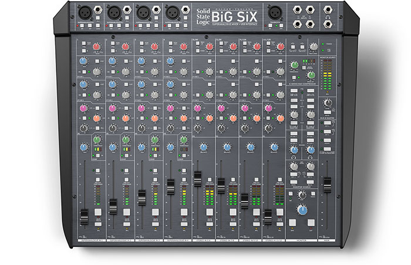Grab the Stereo In 7/8 fader

coord(221,186)
